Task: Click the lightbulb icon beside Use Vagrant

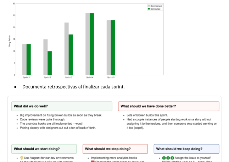Action: point(22,158)
